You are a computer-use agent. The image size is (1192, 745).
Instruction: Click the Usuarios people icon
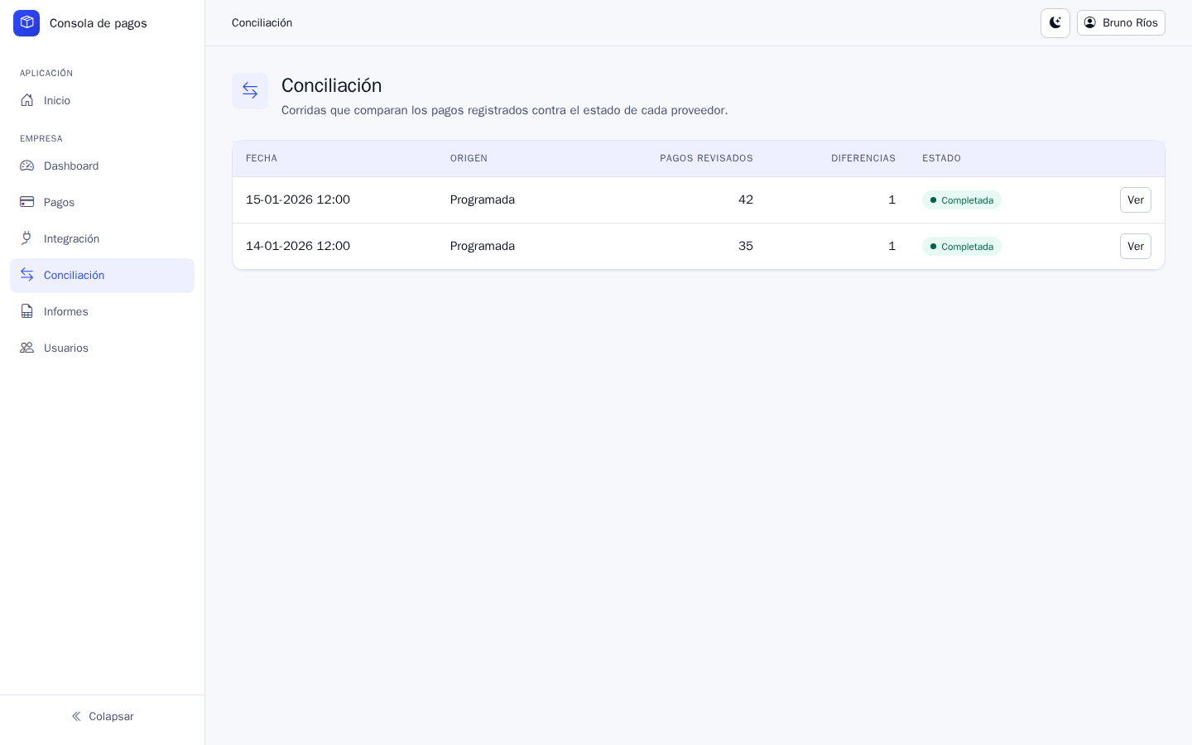pyautogui.click(x=27, y=348)
